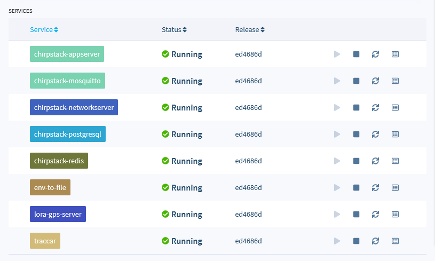Restart the chirpstack-postgresql service
This screenshot has height=261, width=435.
click(375, 135)
